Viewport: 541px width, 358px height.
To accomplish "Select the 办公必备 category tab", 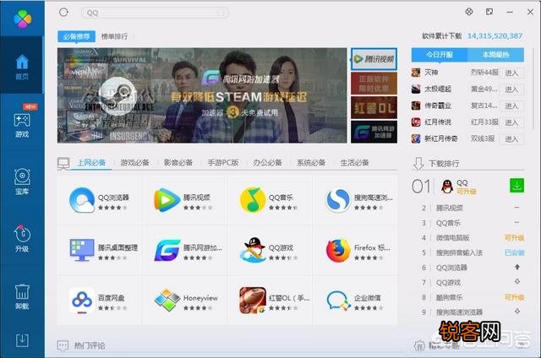I will pyautogui.click(x=267, y=162).
